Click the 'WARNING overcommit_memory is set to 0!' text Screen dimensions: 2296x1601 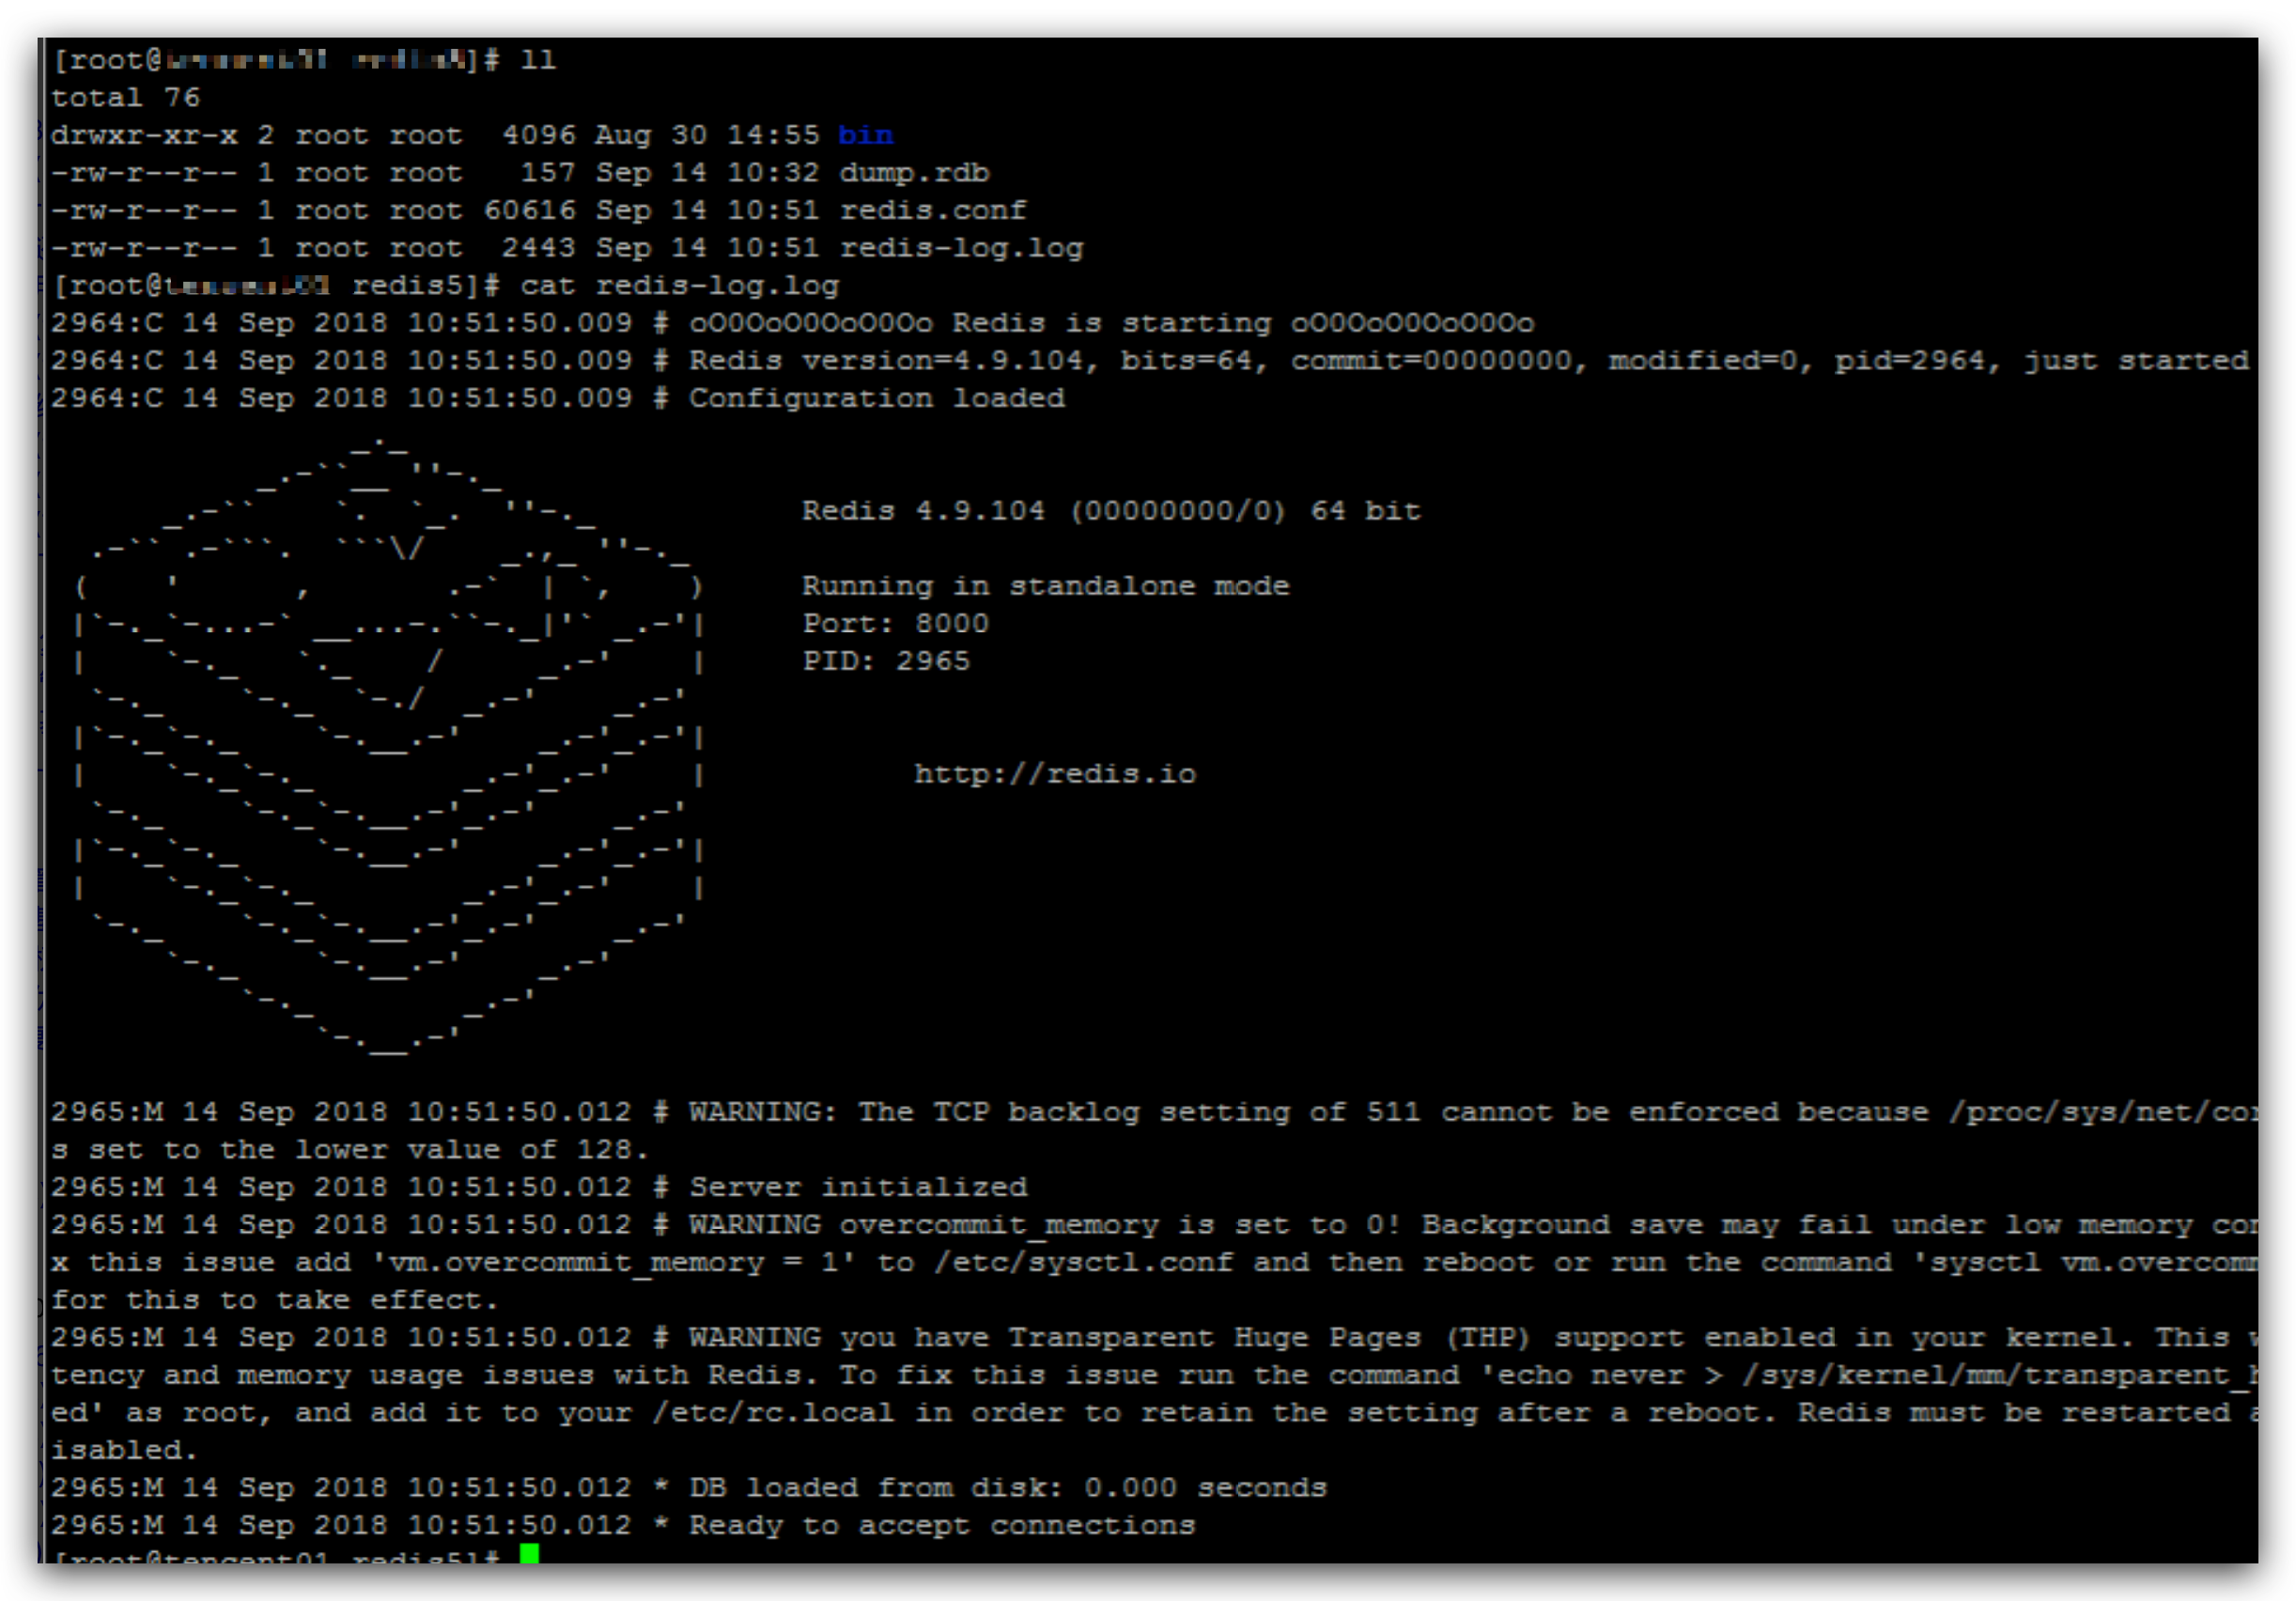tap(1045, 1225)
